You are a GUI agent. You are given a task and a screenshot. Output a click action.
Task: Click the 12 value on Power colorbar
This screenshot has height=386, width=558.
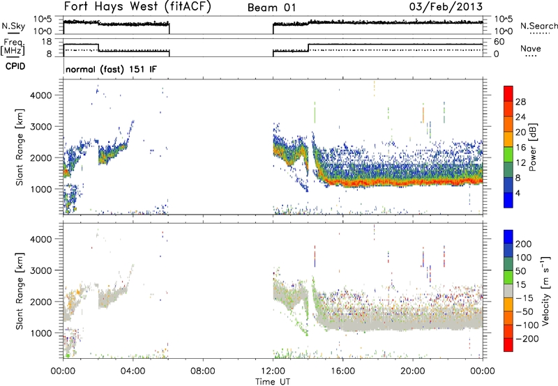click(520, 163)
